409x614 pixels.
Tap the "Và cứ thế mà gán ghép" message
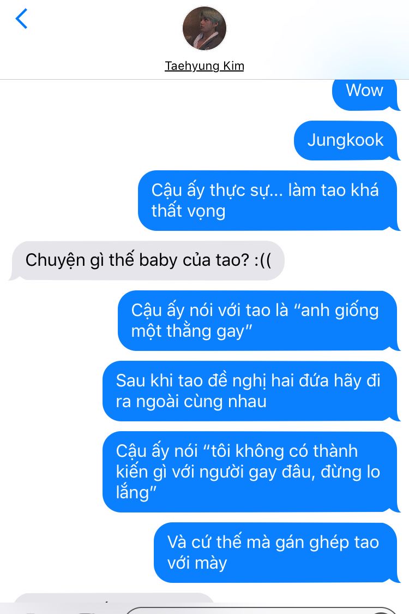click(275, 552)
